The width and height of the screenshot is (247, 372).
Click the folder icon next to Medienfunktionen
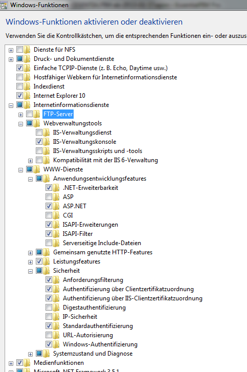point(27,363)
